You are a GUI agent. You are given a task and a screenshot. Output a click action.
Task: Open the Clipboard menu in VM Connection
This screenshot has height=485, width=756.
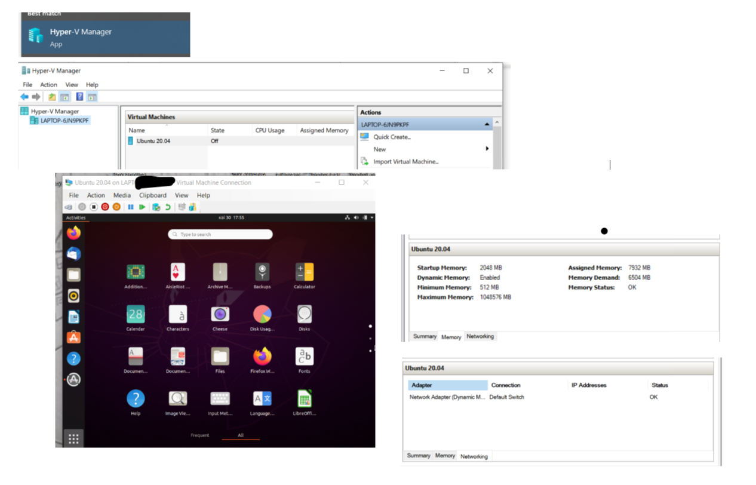152,195
